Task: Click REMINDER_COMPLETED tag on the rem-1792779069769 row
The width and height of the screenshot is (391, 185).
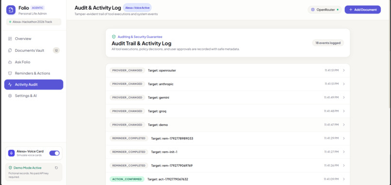Action: (x=129, y=166)
